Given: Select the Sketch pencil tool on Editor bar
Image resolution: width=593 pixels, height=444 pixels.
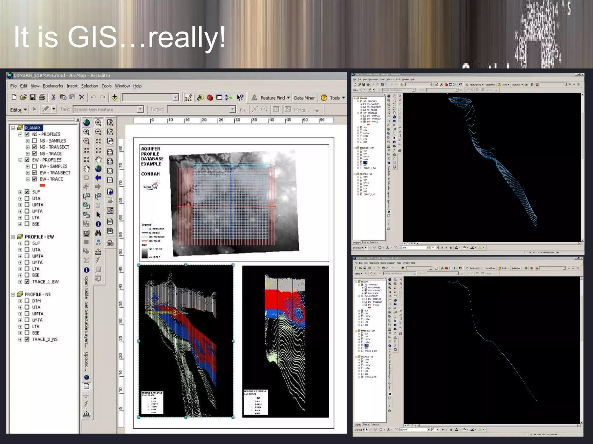Looking at the screenshot, I should 46,109.
